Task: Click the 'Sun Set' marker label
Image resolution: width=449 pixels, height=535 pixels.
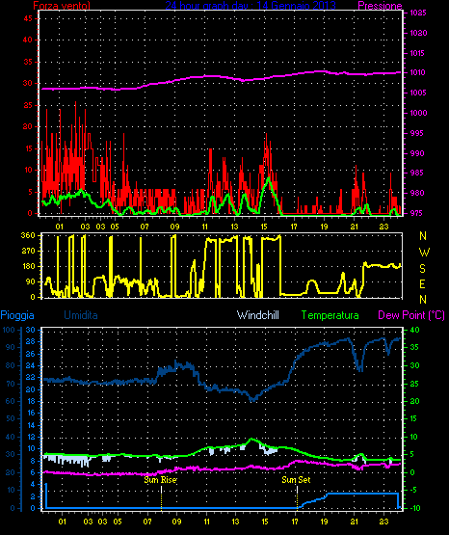Action: tap(296, 480)
